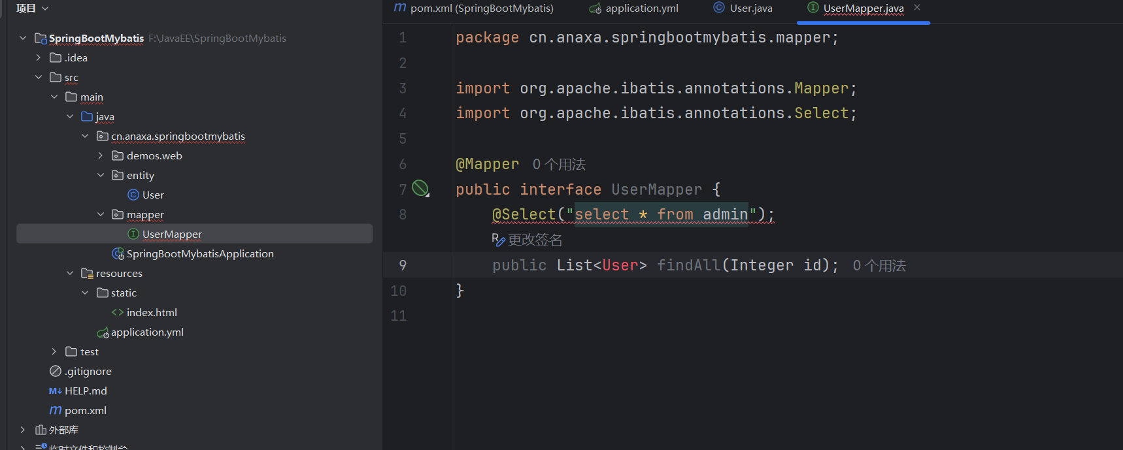Click the entity package icon
Viewport: 1123px width, 450px height.
(118, 175)
